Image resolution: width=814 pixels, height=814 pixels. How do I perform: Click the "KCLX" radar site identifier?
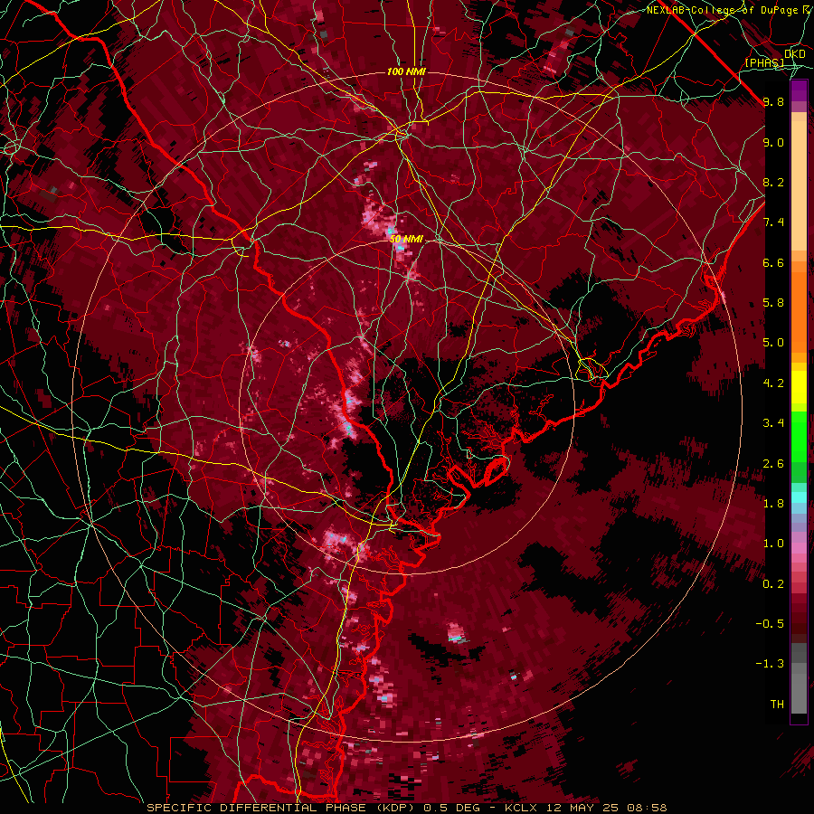(x=522, y=808)
